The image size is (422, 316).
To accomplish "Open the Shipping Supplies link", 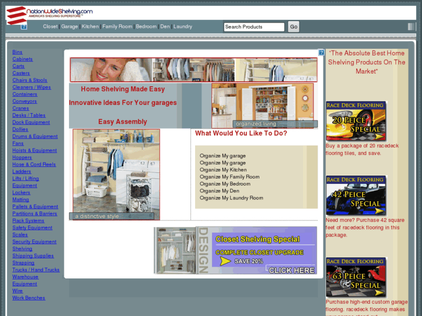I will pyautogui.click(x=33, y=256).
